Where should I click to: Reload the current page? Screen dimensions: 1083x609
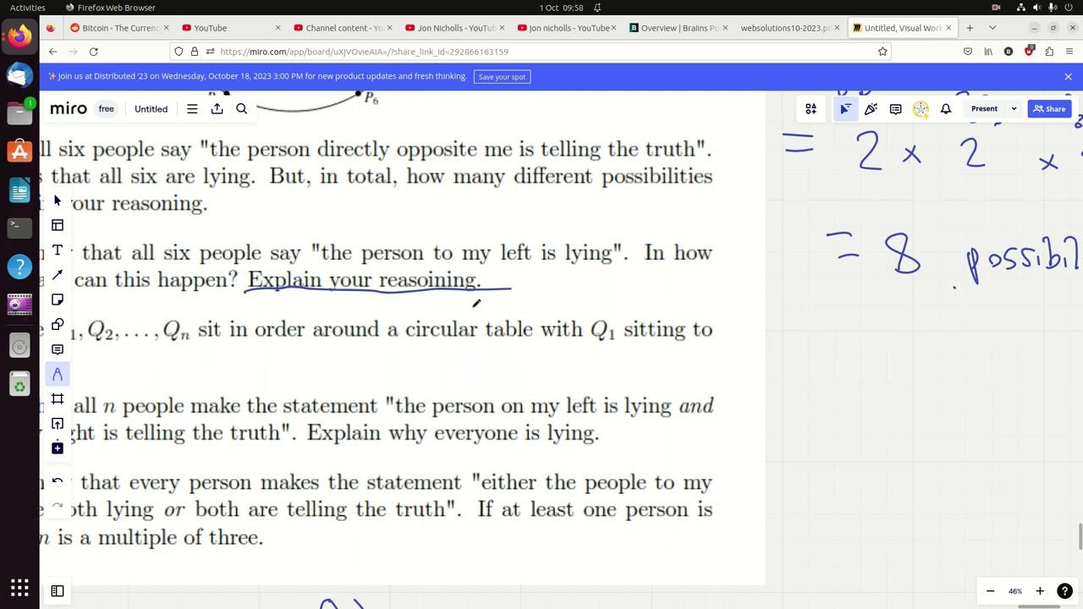94,52
